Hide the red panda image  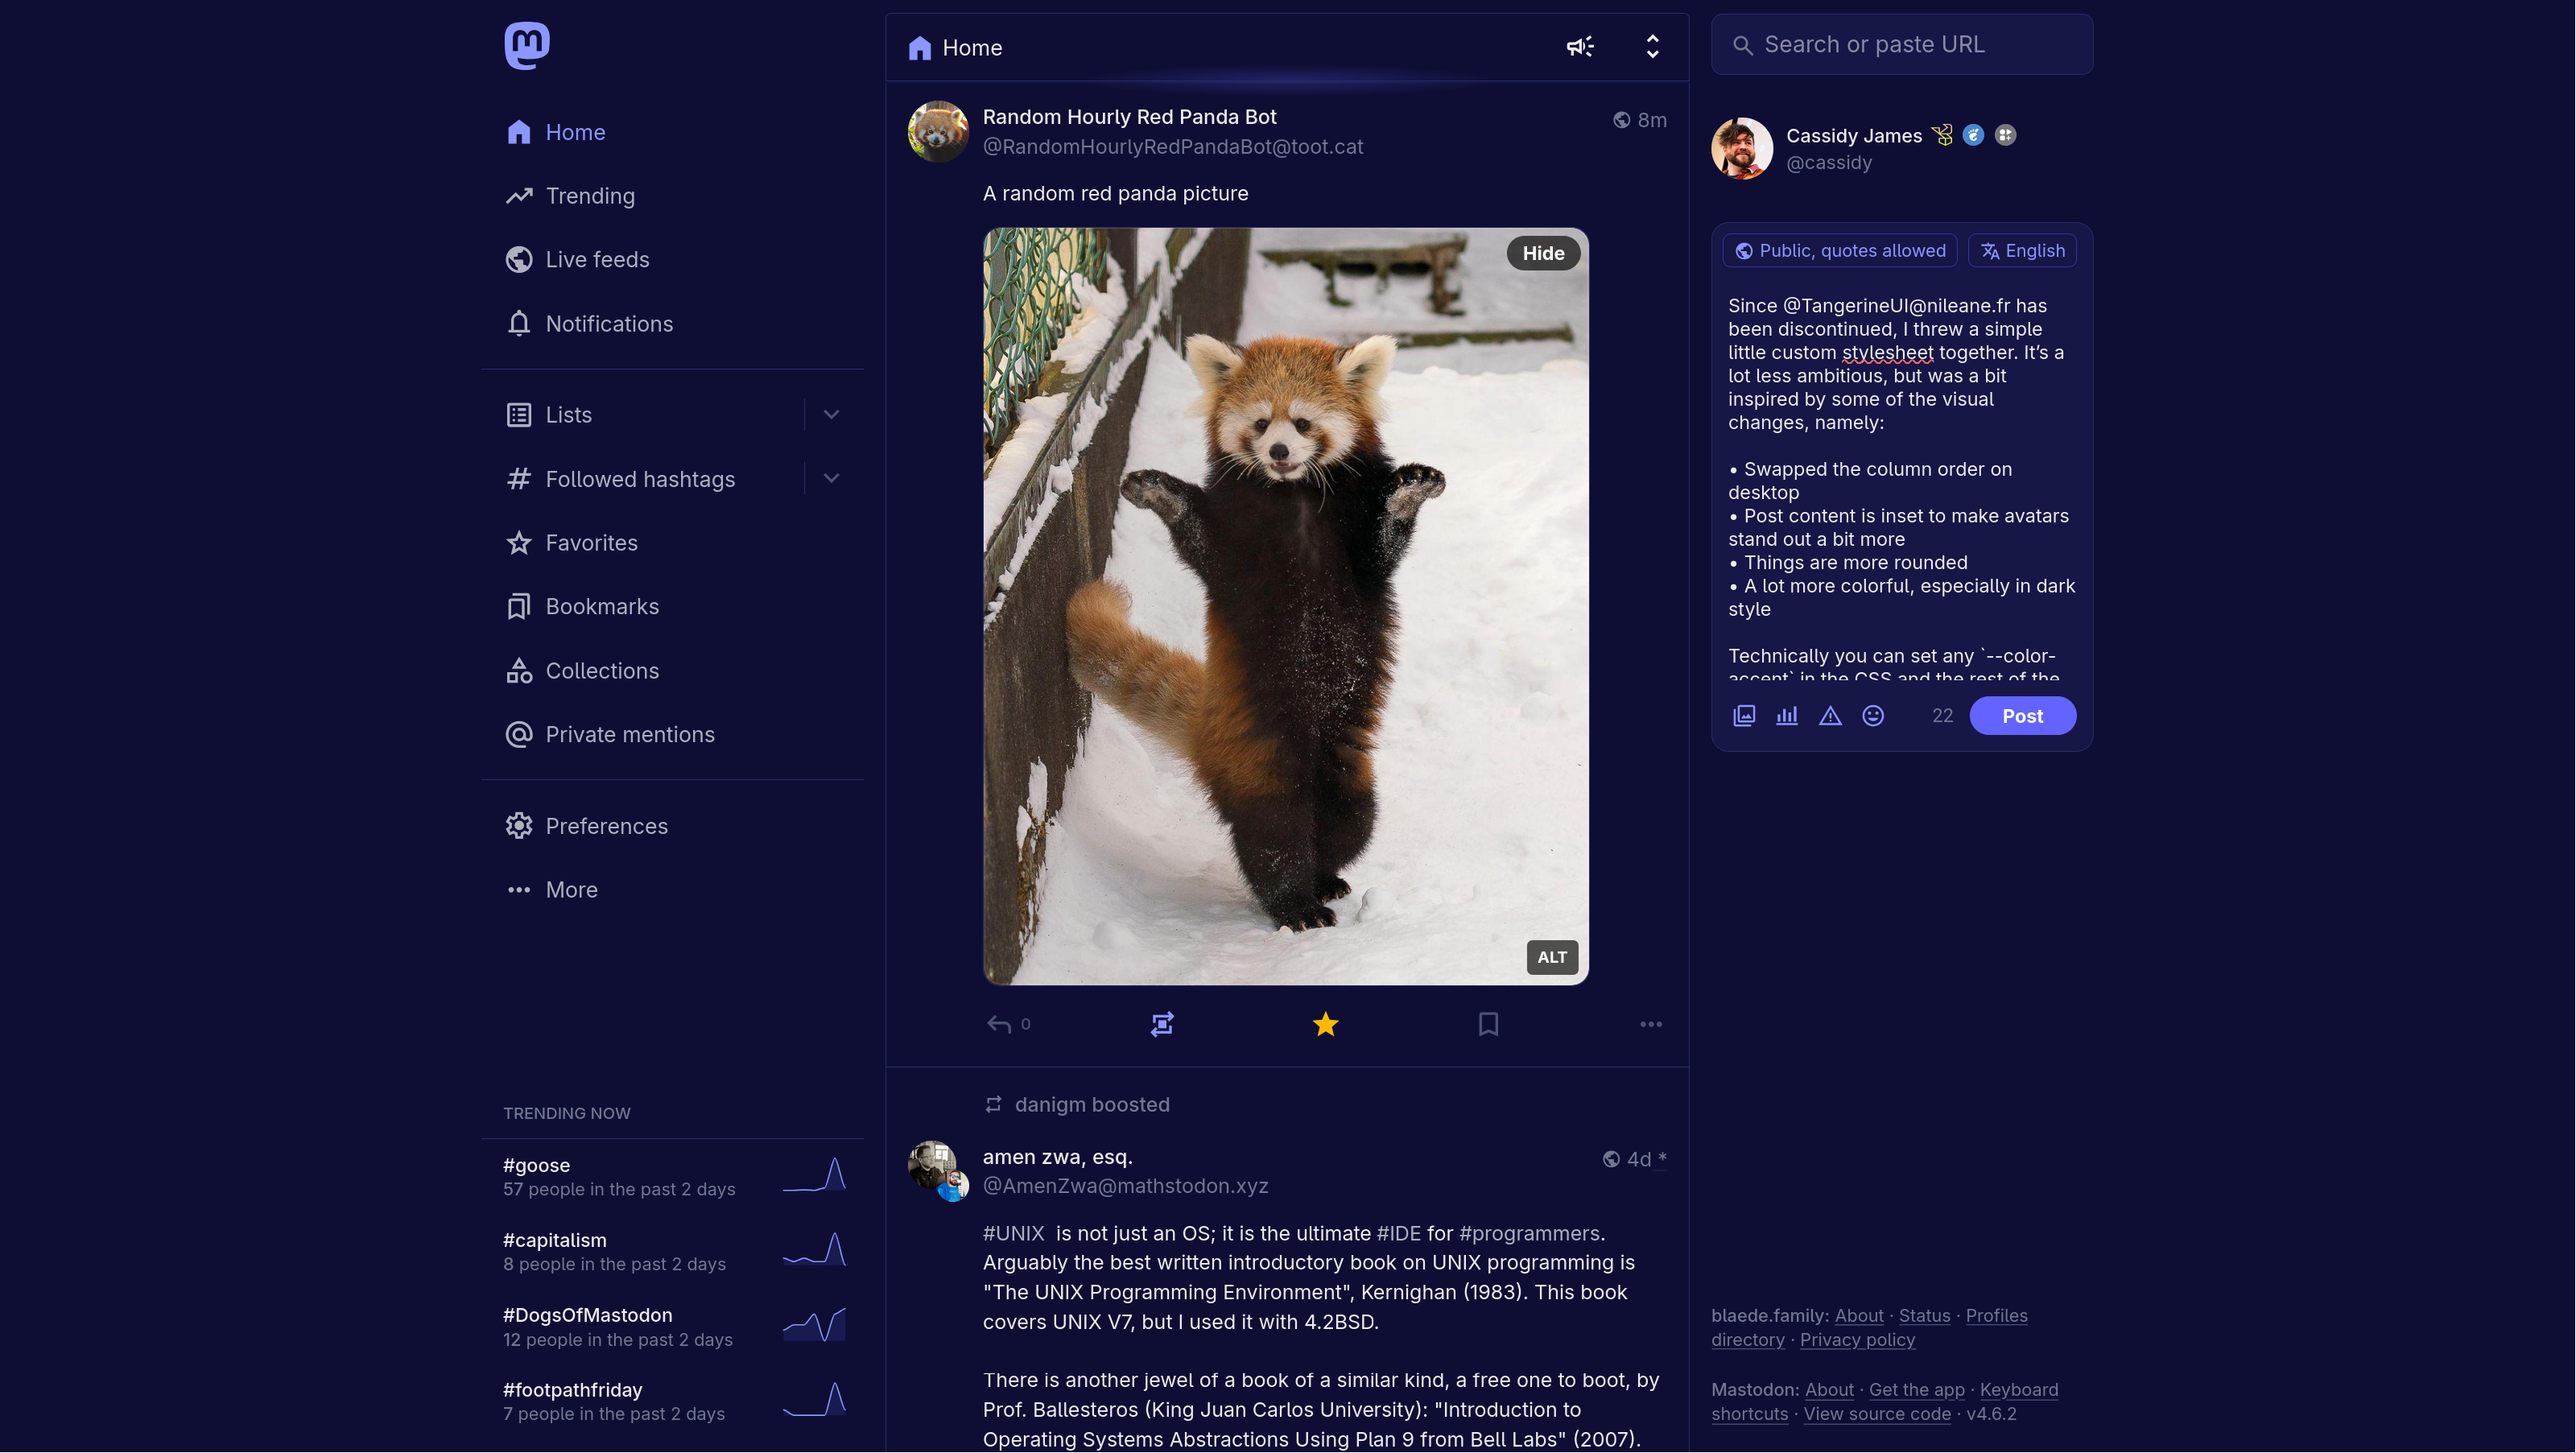click(1543, 254)
